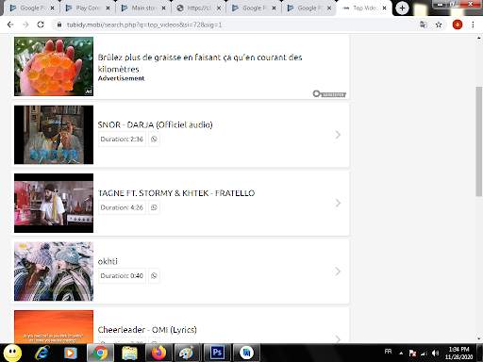Click the scrollbar down arrow

pyautogui.click(x=479, y=338)
